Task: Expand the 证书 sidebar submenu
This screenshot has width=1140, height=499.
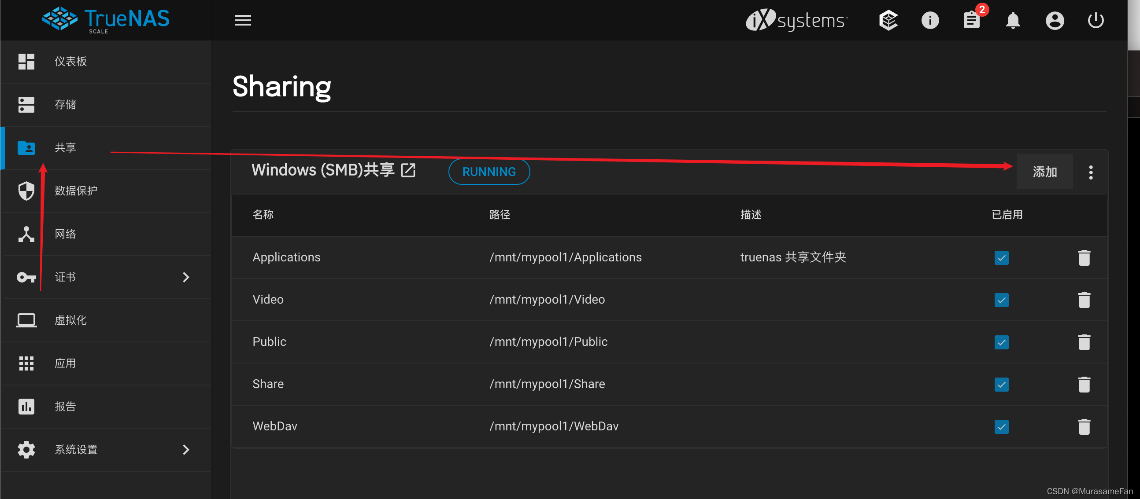Action: tap(186, 277)
